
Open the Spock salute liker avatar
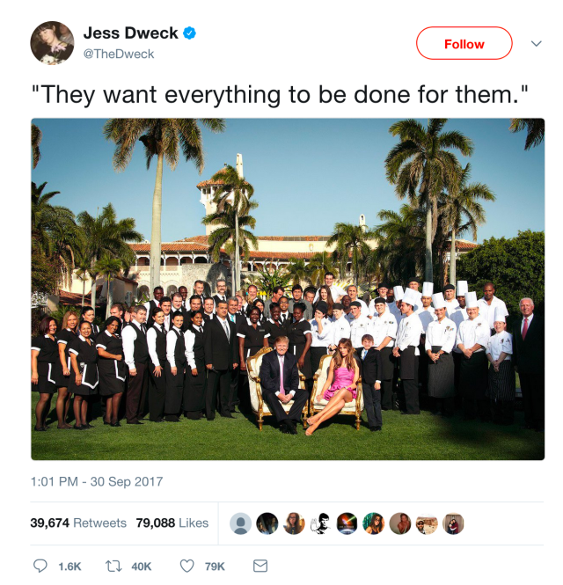(x=320, y=523)
